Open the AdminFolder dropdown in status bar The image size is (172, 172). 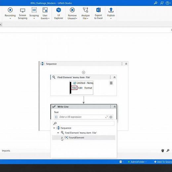point(137,162)
